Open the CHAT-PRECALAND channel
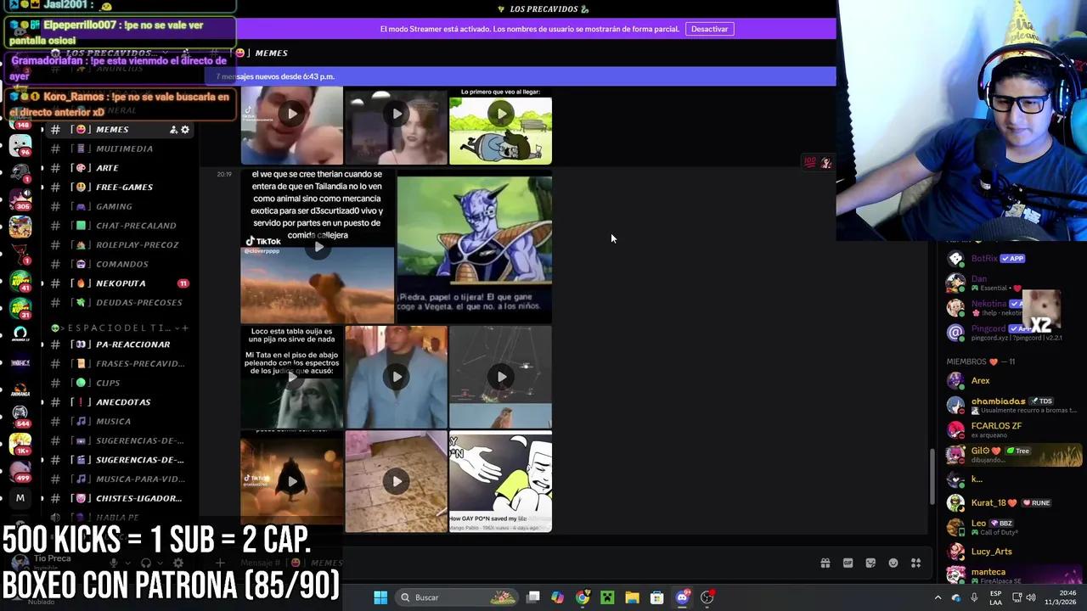1087x611 pixels. (x=119, y=226)
